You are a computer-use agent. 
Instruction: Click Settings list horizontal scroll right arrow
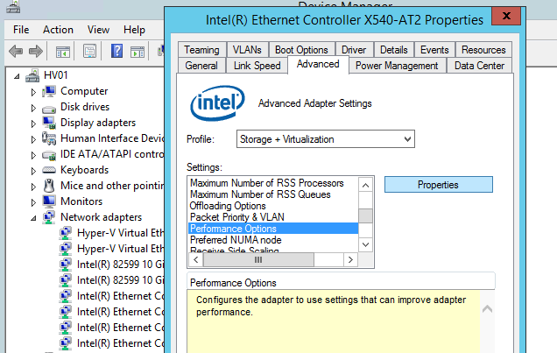(350, 259)
